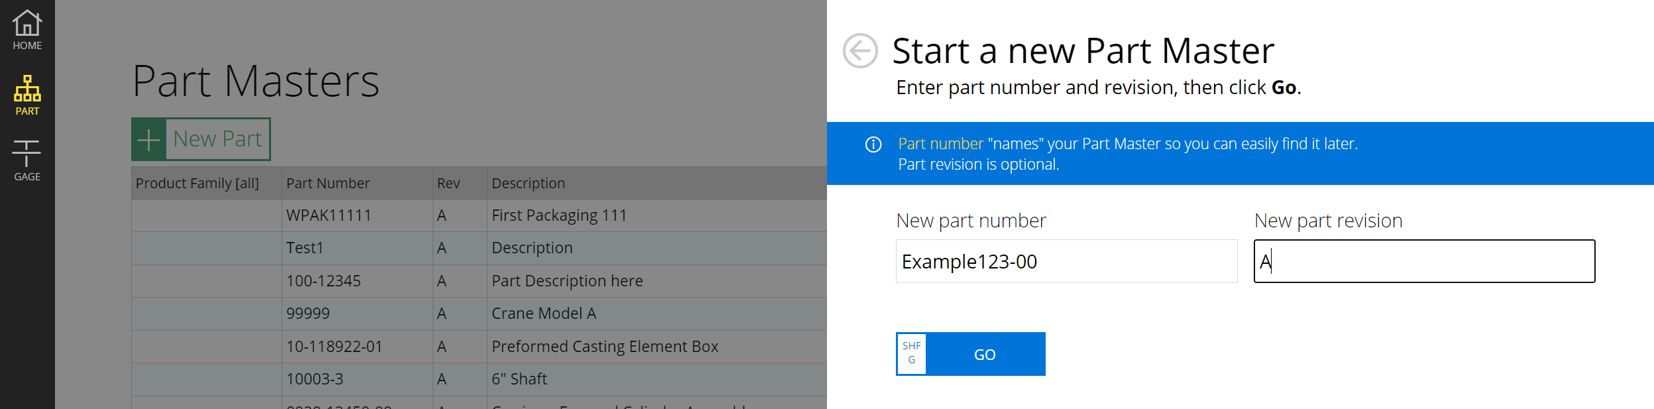Click the SHF G shortcut badge

(912, 354)
